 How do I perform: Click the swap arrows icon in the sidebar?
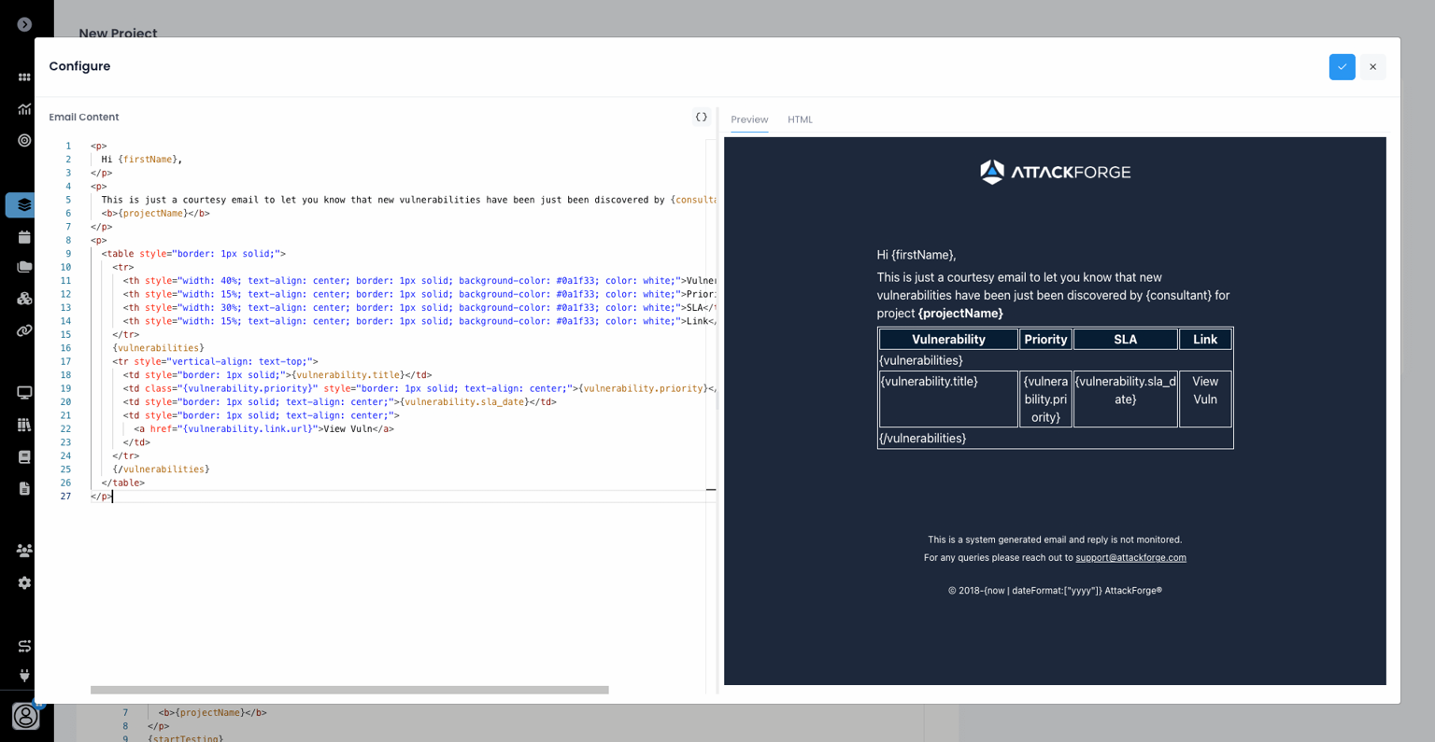point(24,646)
